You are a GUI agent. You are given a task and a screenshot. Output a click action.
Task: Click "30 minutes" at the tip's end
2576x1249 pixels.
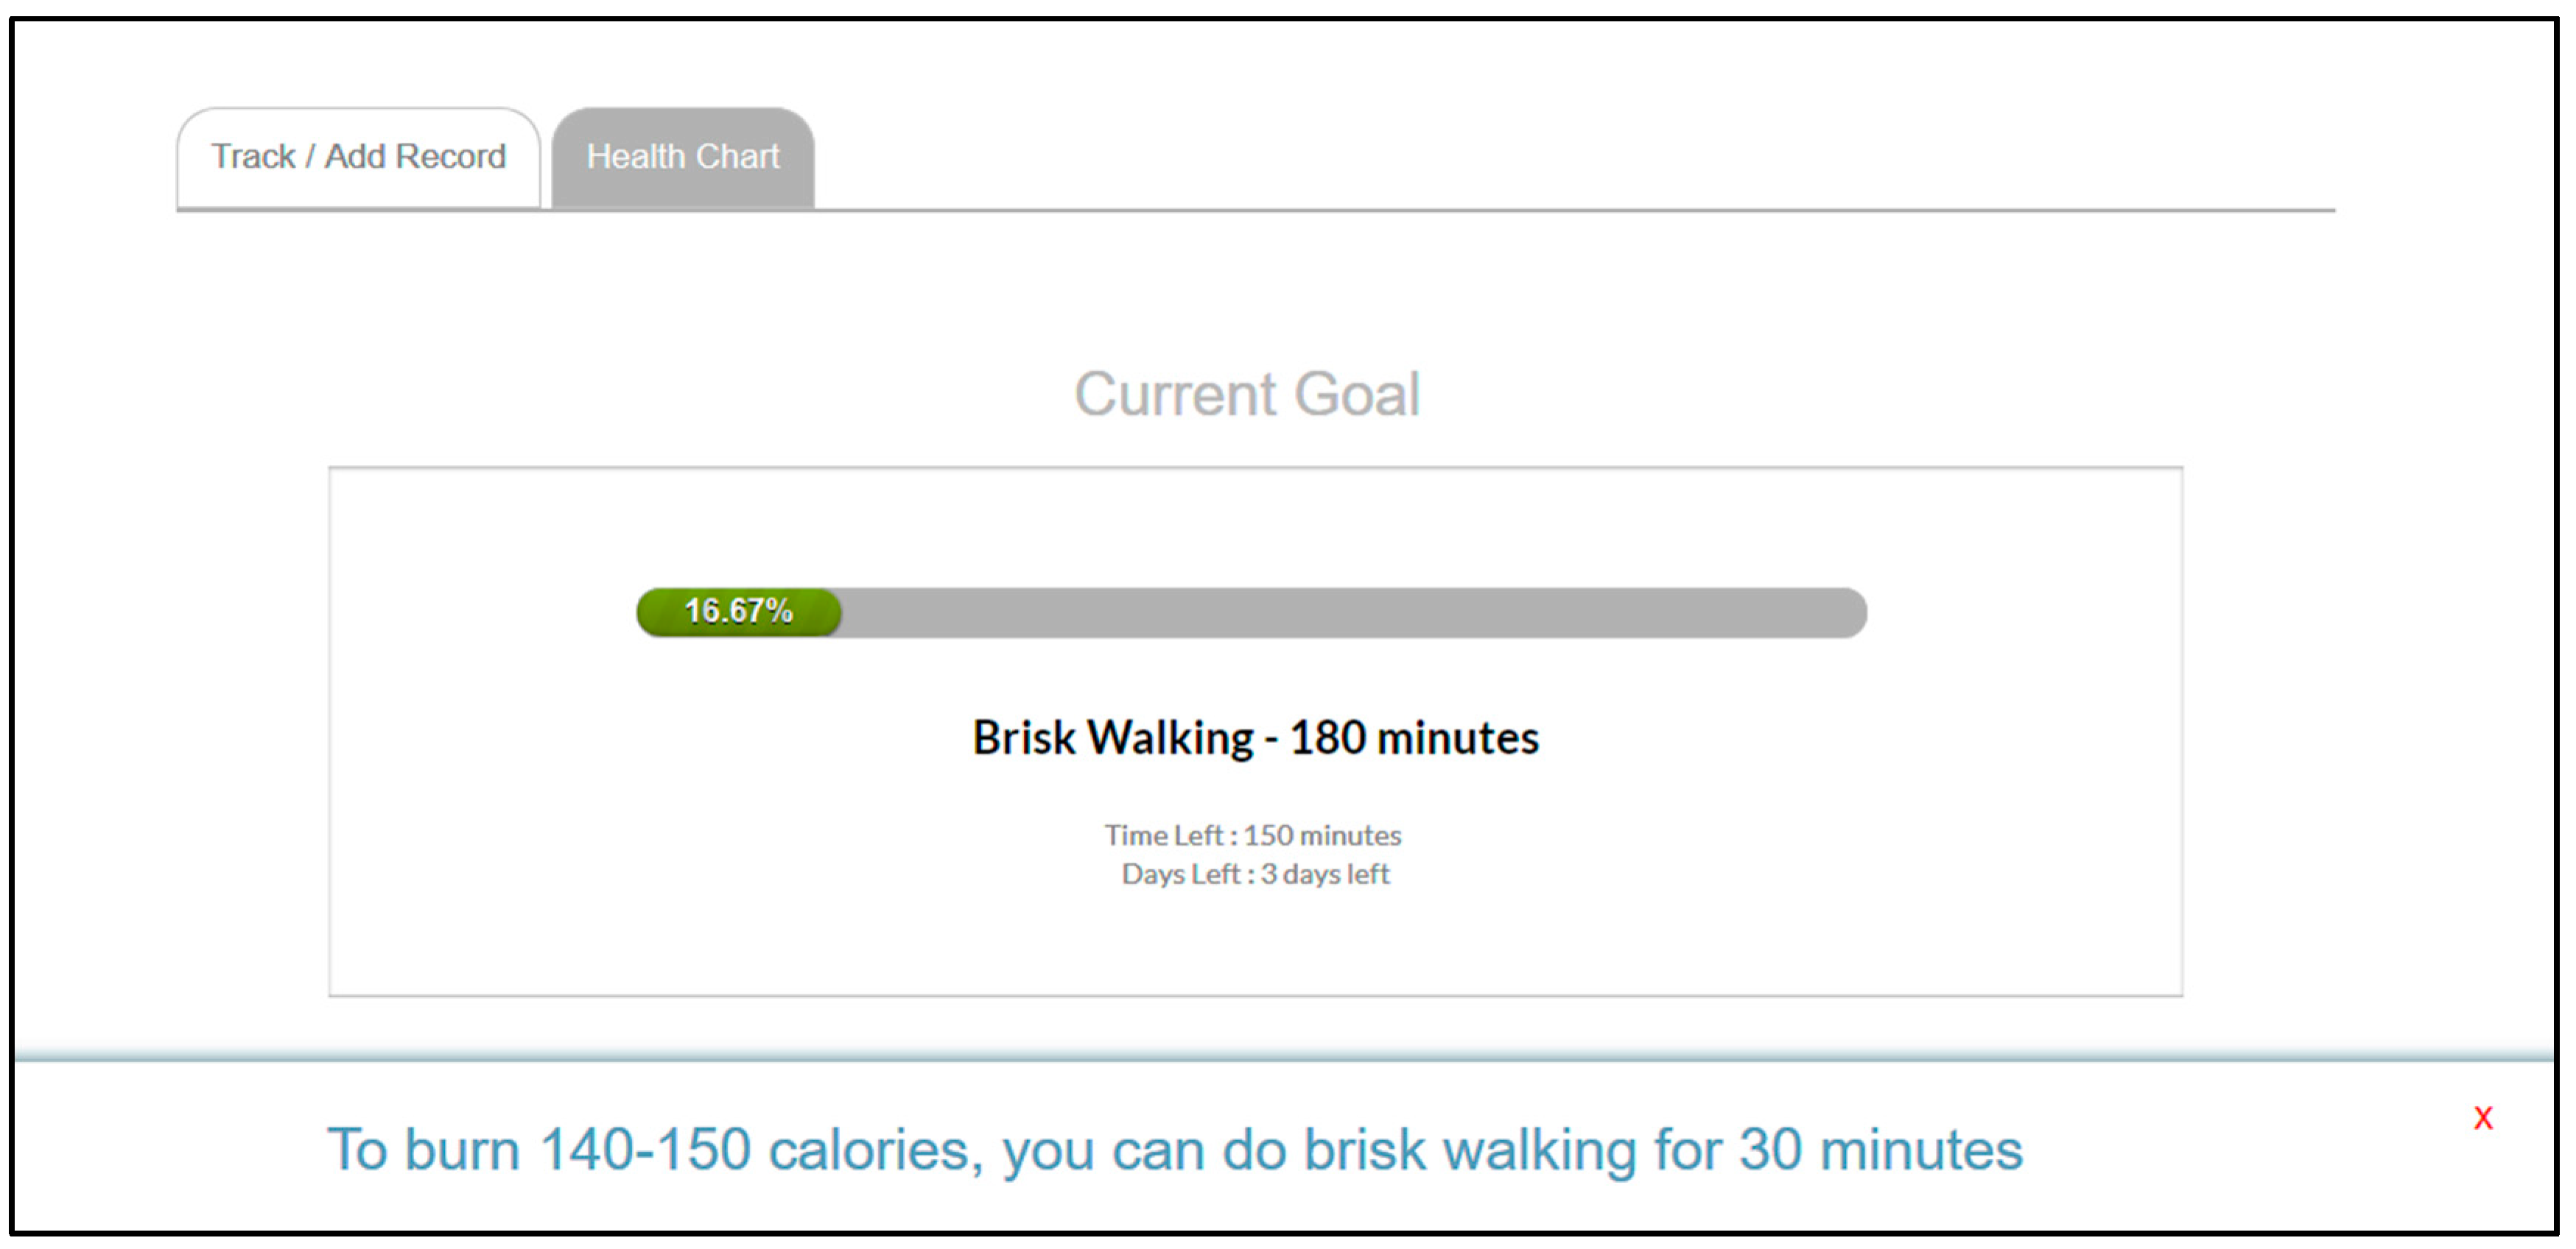coord(1880,1150)
